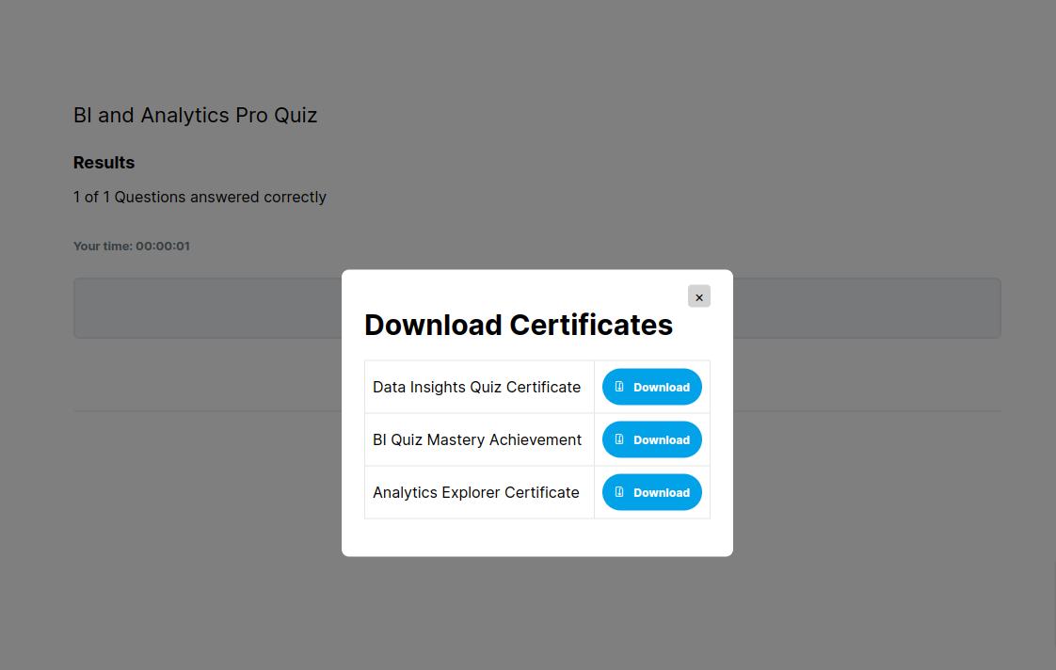Click the "Your time" label

coord(103,247)
